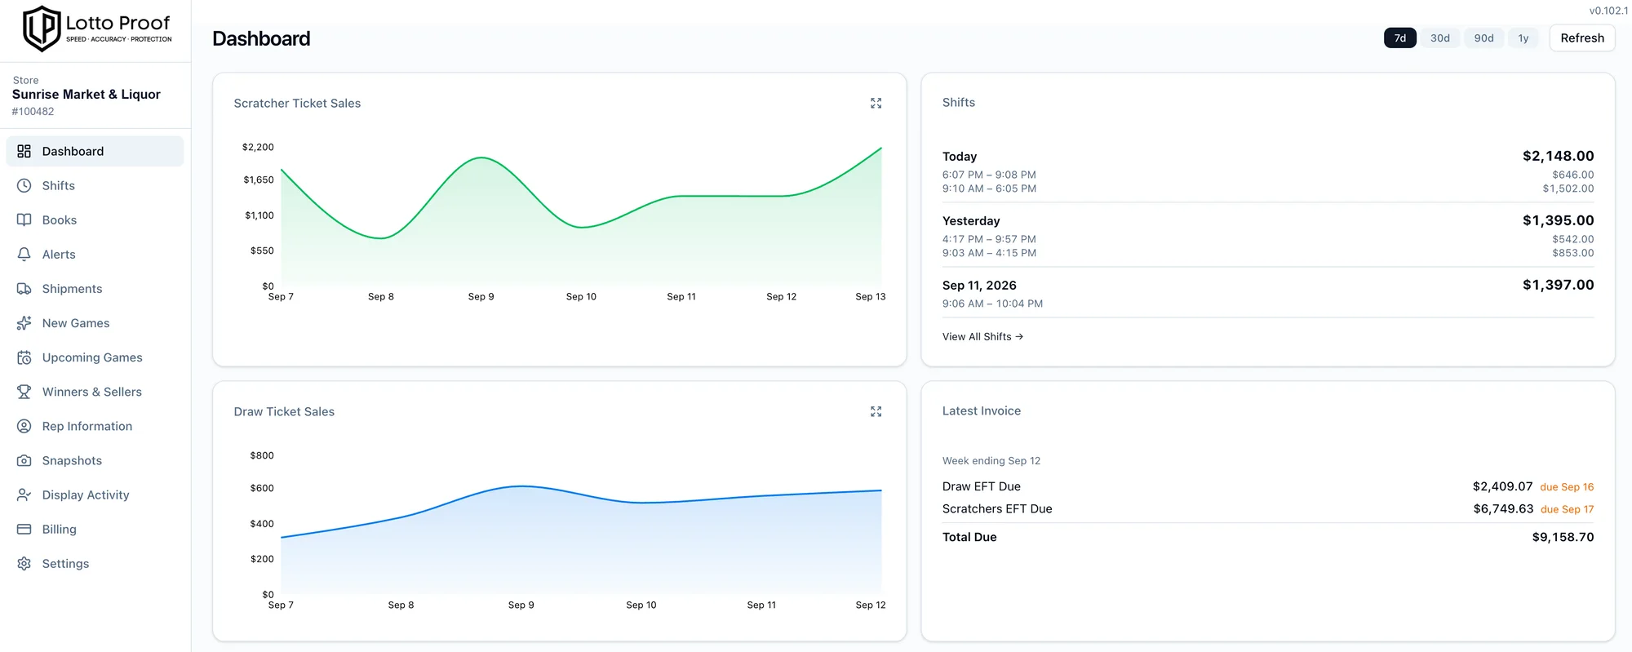1632x652 pixels.
Task: Open Winners & Sellers label
Action: tap(92, 392)
